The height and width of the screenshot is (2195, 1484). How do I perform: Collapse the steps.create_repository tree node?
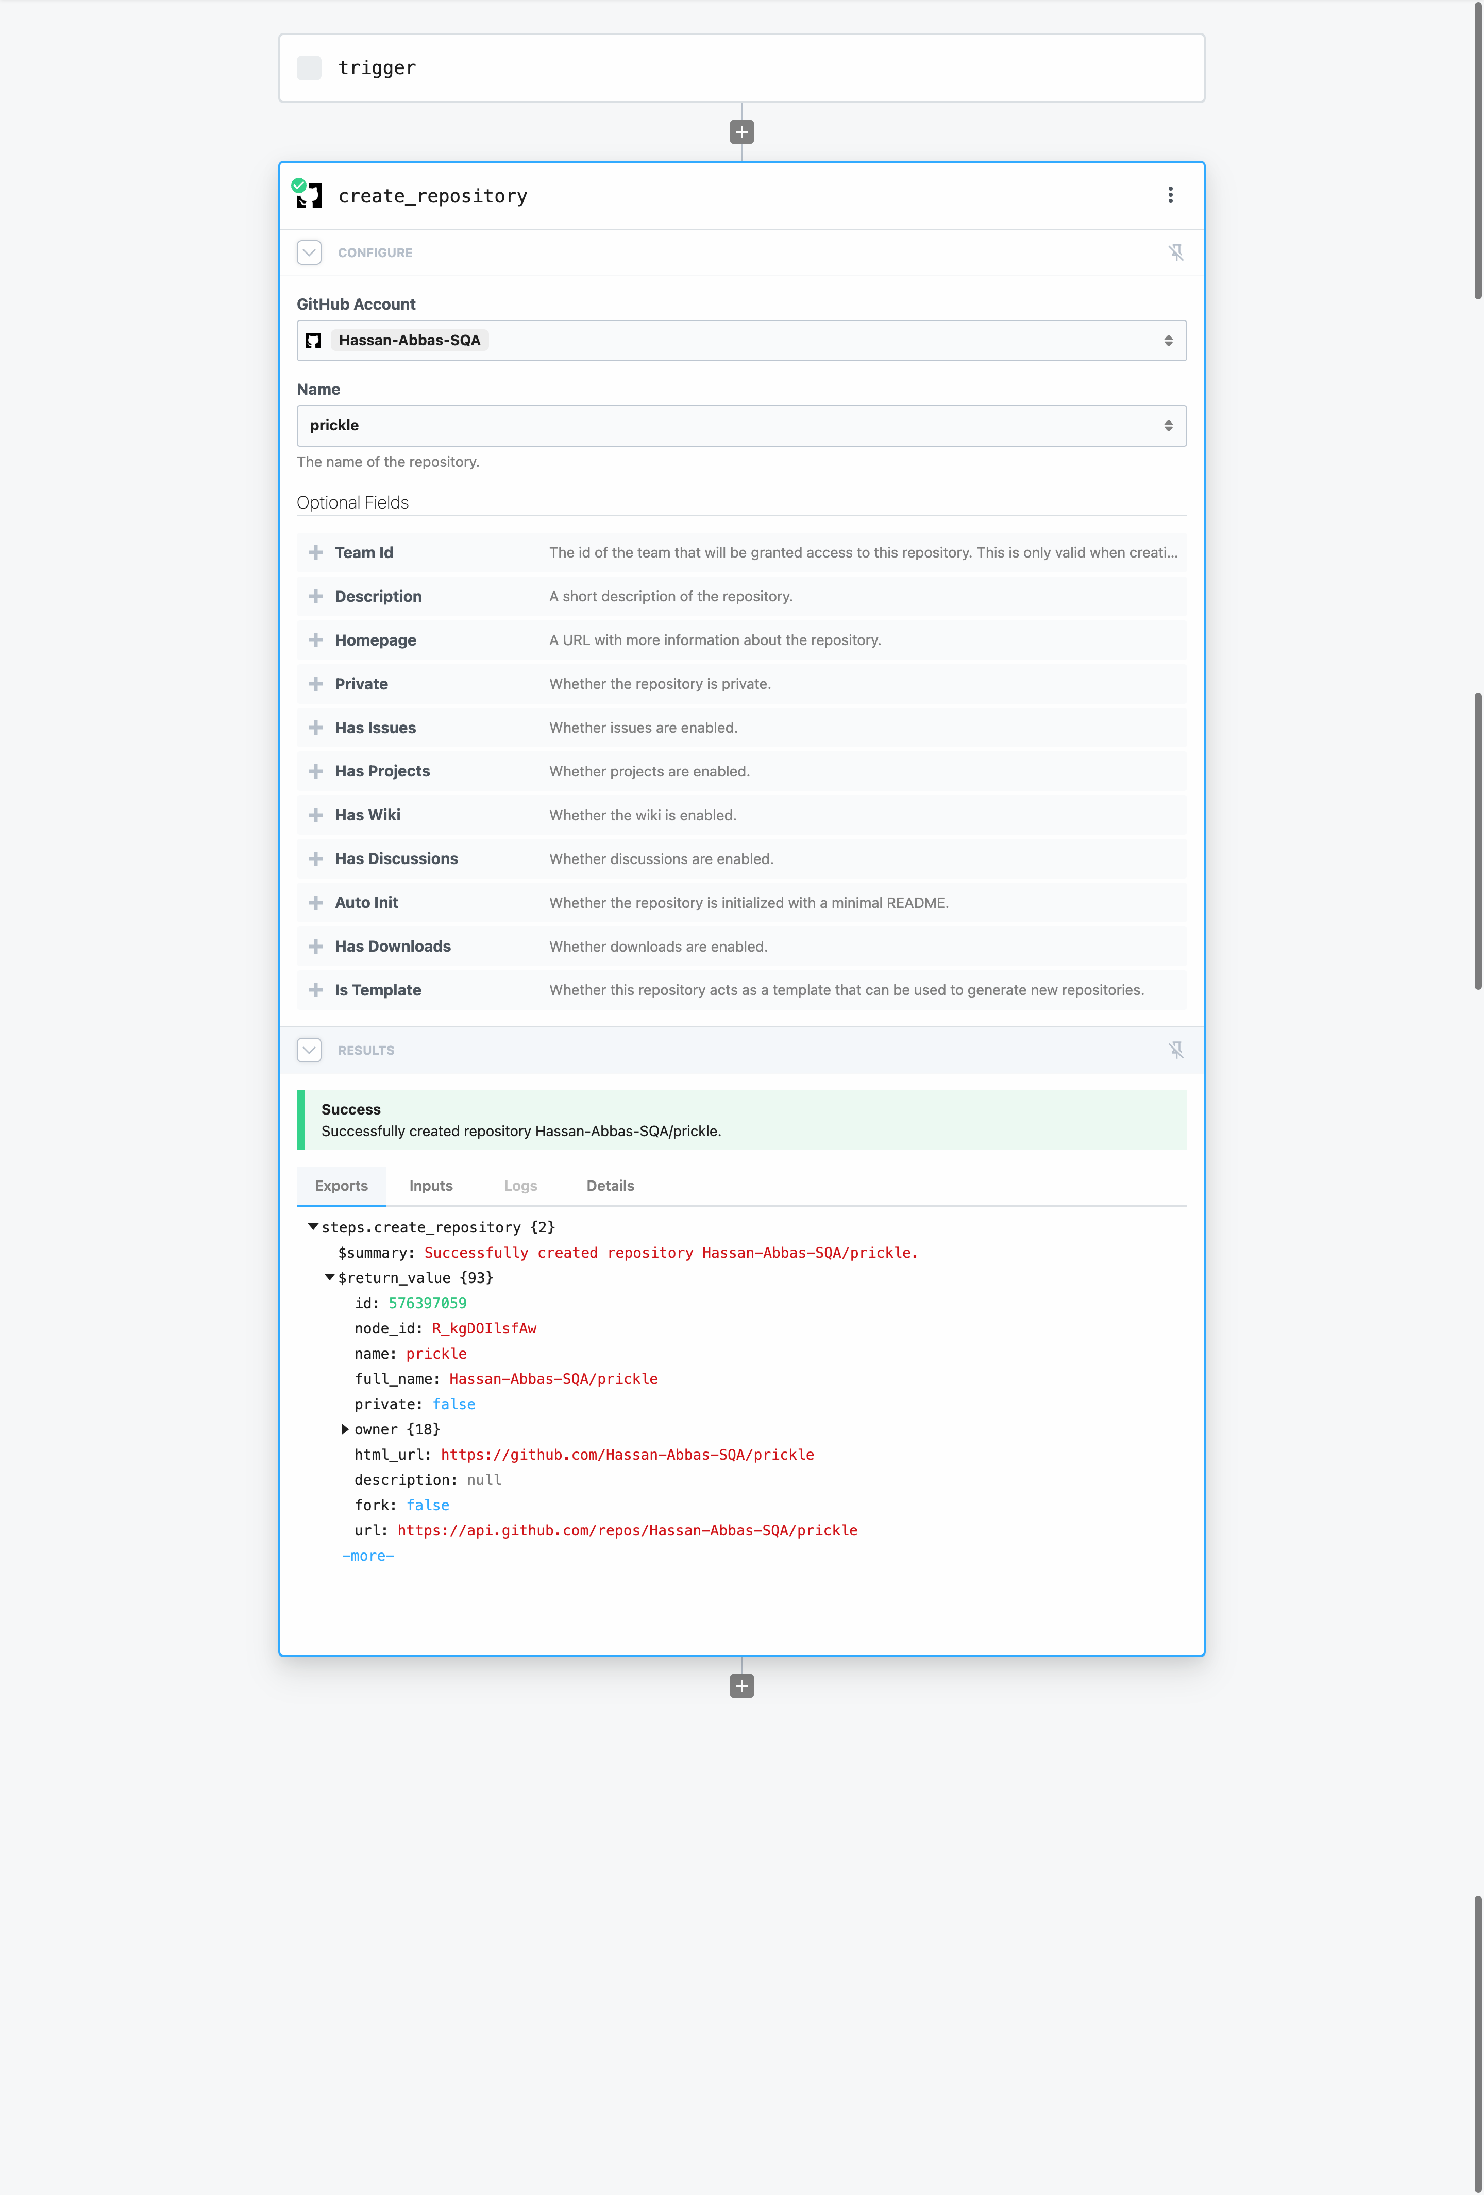point(312,1227)
